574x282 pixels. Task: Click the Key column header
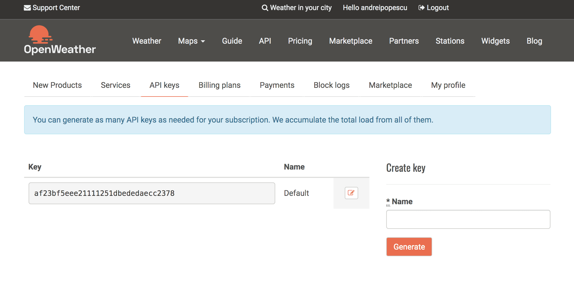35,167
